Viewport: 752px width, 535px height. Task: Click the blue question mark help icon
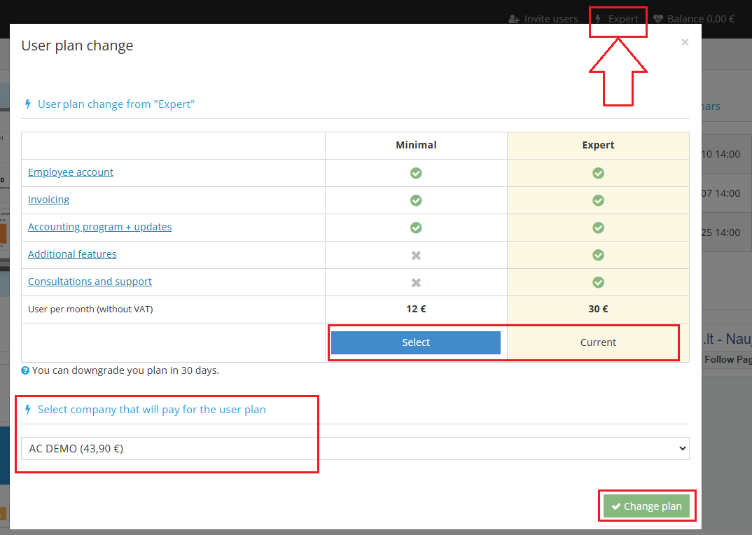click(x=27, y=370)
